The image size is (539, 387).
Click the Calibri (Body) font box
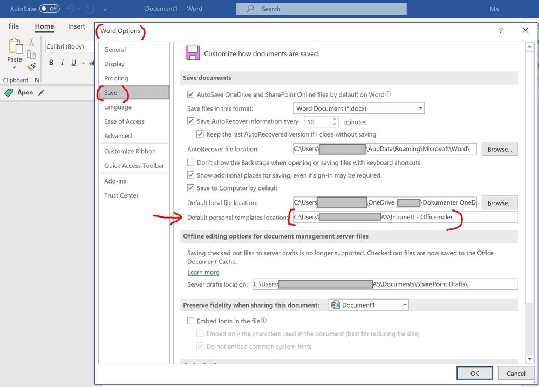pyautogui.click(x=70, y=46)
